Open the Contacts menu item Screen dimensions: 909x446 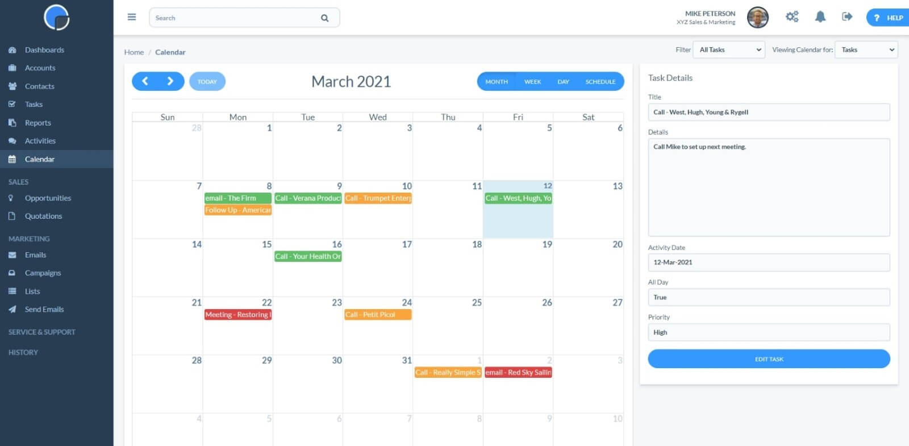click(x=40, y=86)
